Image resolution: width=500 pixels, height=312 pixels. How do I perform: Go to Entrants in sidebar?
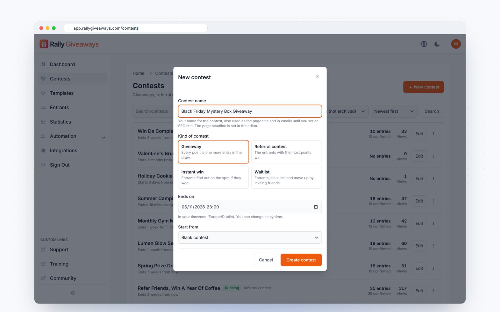pos(72,107)
